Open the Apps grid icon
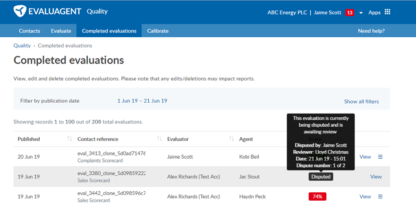 (387, 12)
